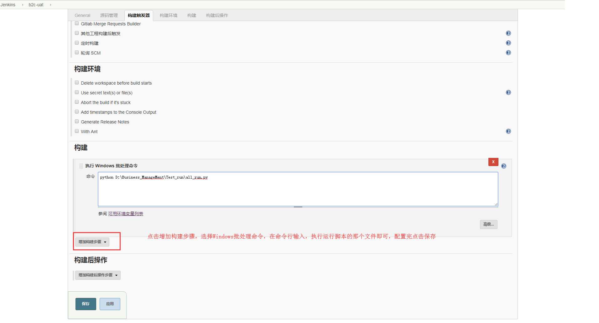
Task: Open 增加构建步骤 dropdown
Action: [92, 242]
